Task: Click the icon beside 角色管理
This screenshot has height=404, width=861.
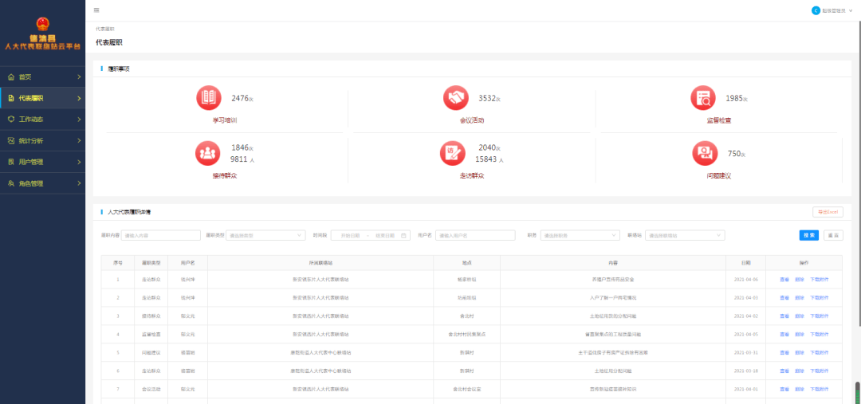Action: (11, 183)
